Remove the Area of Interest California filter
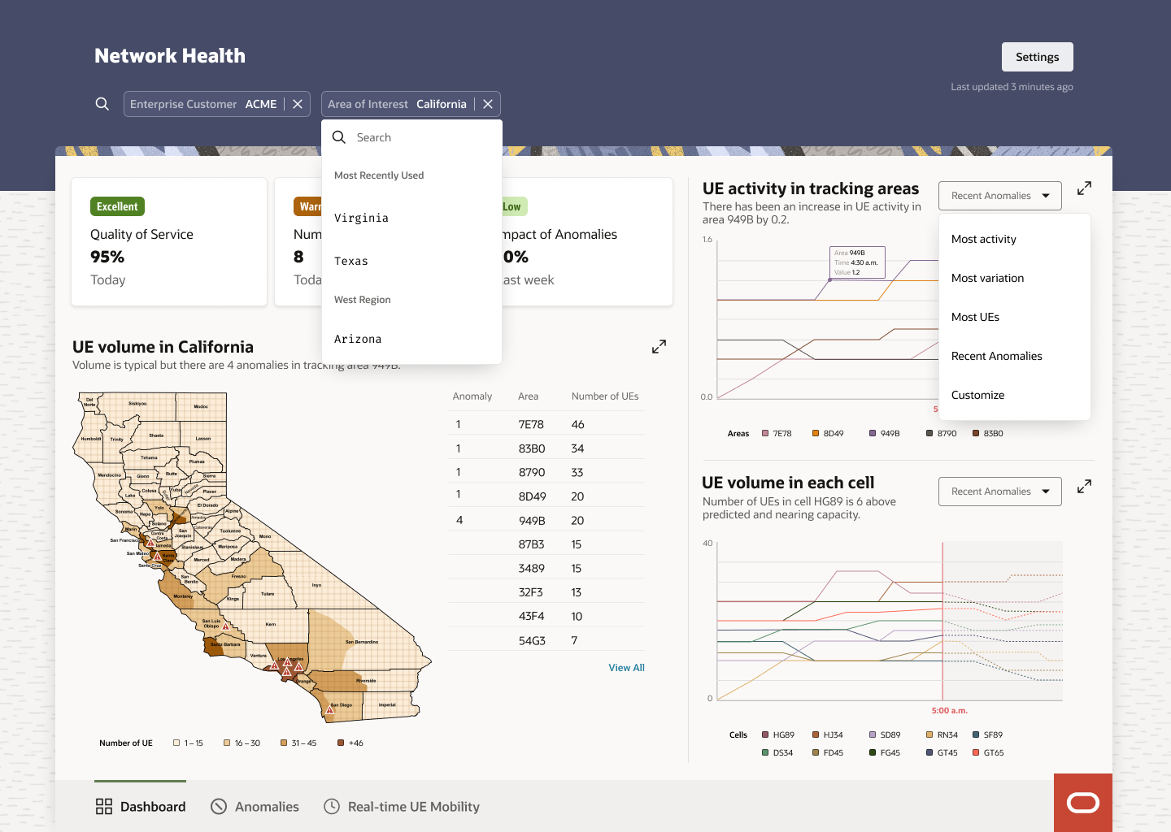 [x=488, y=104]
